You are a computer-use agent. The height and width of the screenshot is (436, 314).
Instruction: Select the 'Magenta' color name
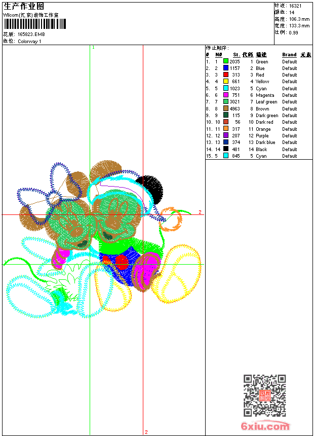(265, 95)
